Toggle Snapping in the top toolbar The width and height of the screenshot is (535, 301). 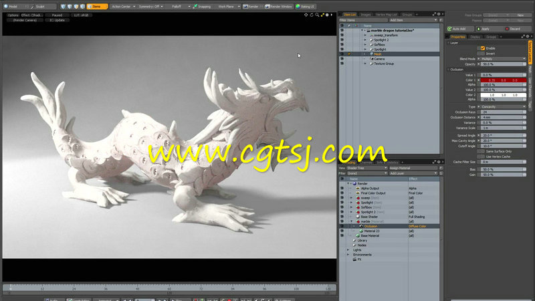coord(202,7)
